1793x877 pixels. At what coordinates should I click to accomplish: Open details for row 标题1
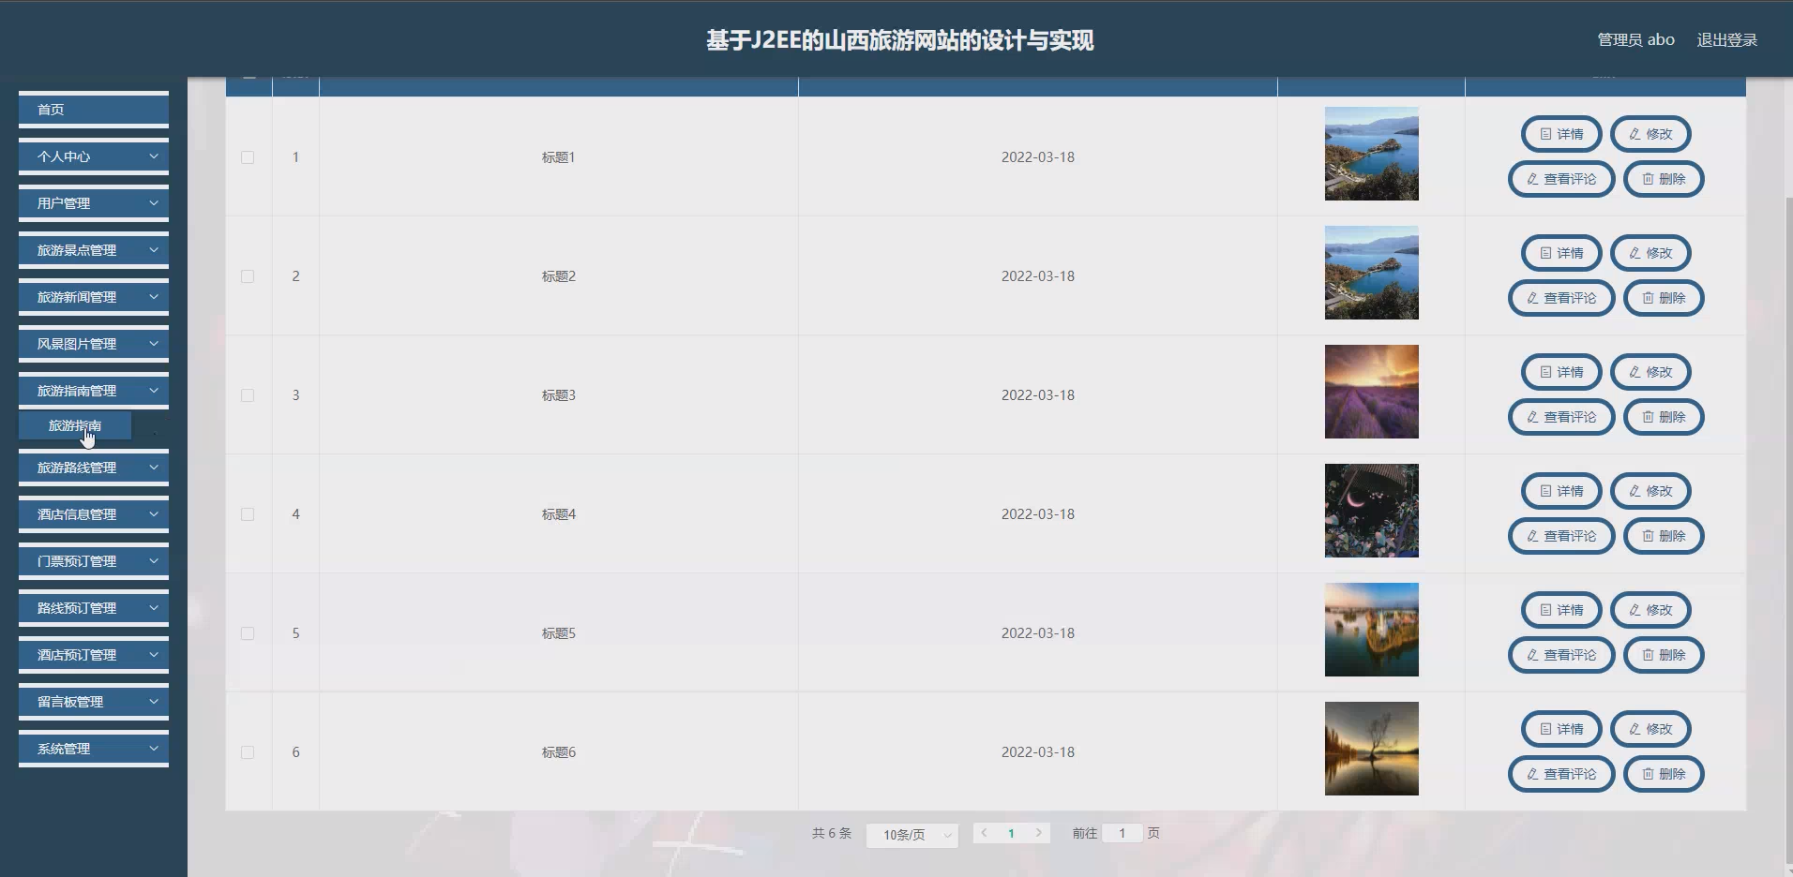[1561, 134]
